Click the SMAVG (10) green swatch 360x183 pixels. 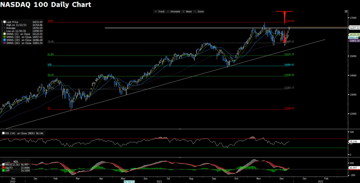pyautogui.click(x=4, y=37)
